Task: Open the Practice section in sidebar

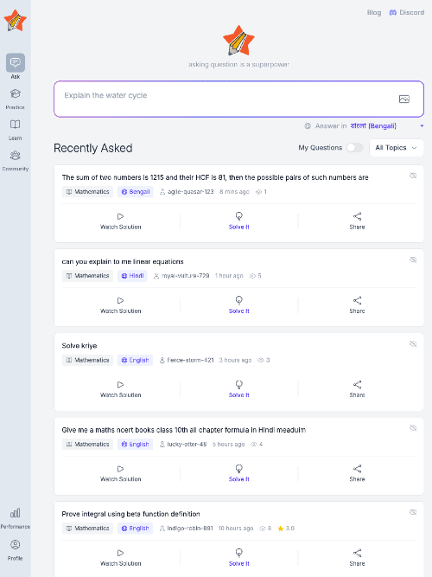Action: click(x=15, y=99)
